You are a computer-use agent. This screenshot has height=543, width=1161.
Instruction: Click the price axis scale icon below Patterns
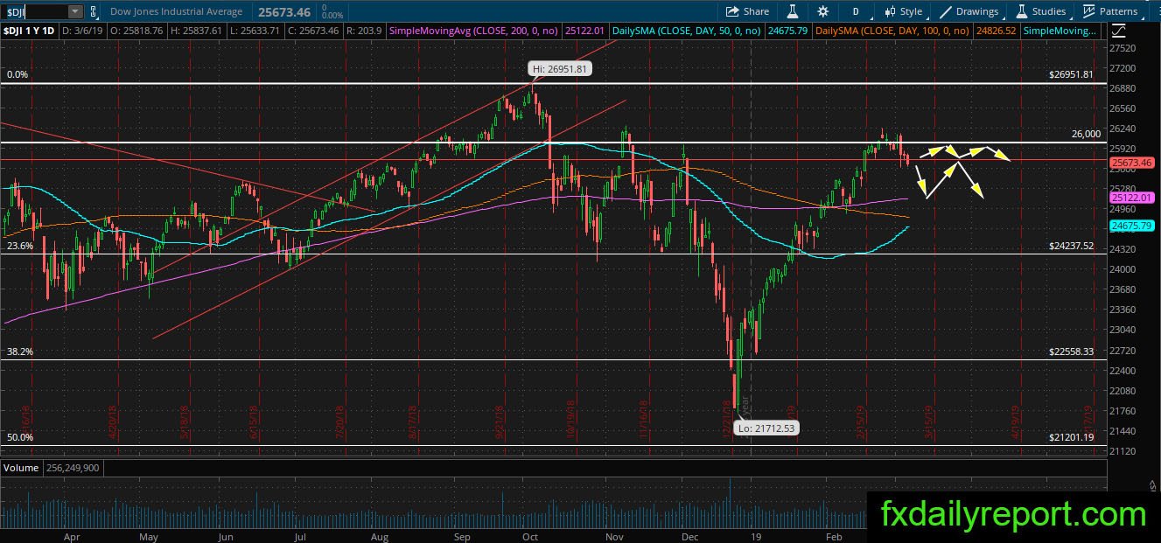pos(1119,31)
